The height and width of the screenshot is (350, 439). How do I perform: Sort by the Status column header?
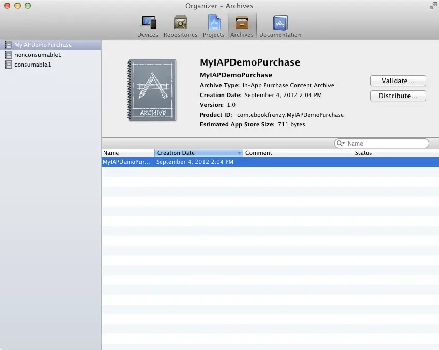pos(395,153)
